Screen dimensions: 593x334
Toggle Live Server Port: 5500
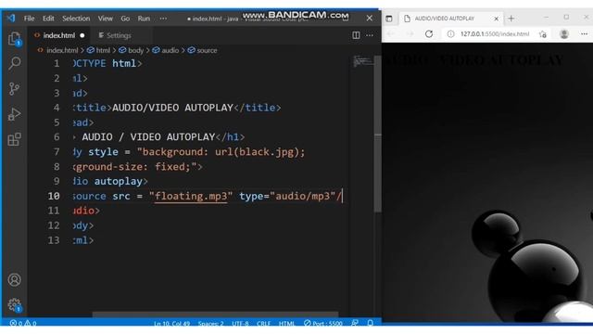[323, 324]
